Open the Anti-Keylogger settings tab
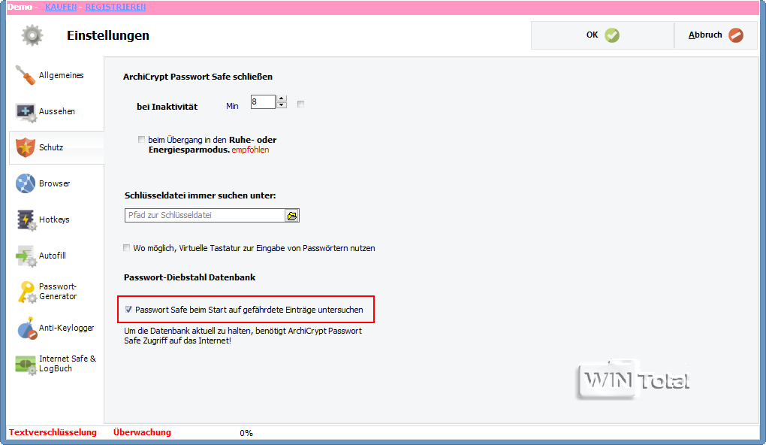 point(56,328)
